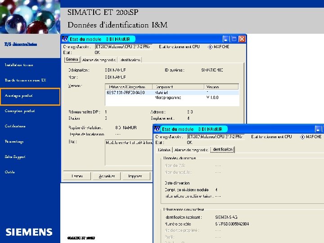Click version value V 1.0.0
324x243 pixels.
tap(212, 97)
